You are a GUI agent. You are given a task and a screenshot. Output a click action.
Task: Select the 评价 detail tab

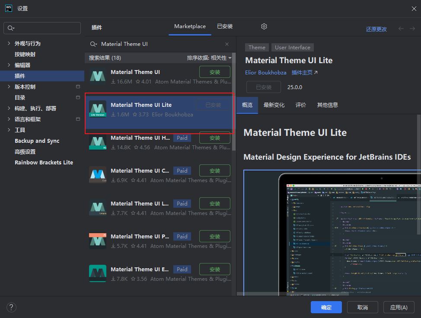(301, 105)
